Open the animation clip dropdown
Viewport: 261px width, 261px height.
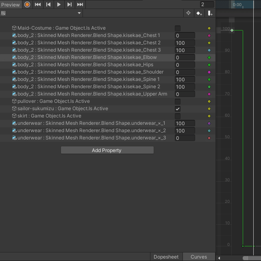point(41,13)
